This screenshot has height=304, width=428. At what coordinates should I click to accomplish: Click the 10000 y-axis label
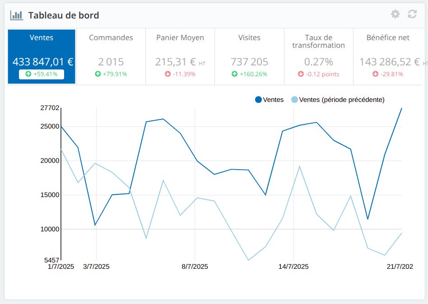[50, 229]
